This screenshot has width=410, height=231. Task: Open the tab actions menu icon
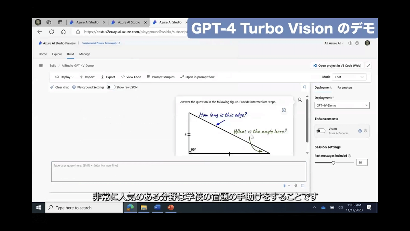pos(60,22)
